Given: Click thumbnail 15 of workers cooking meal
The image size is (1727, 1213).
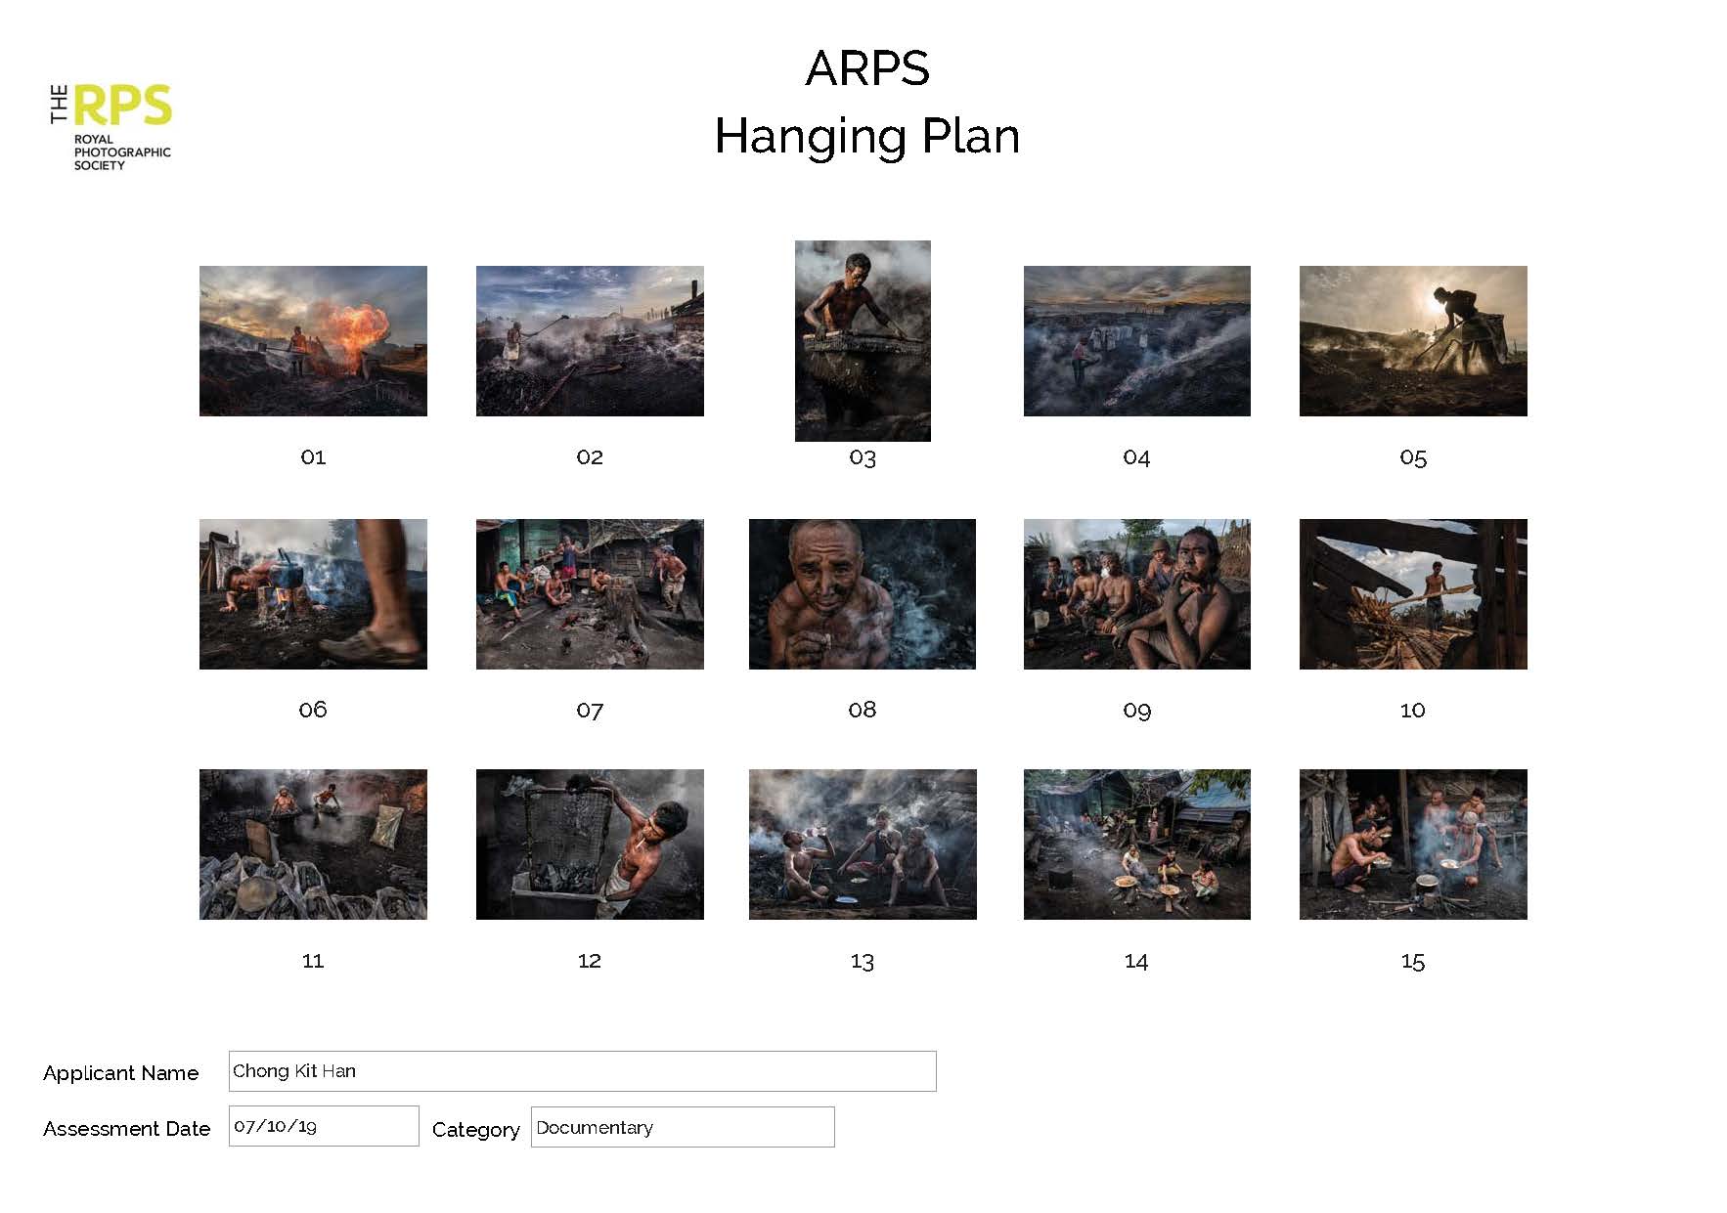Looking at the screenshot, I should click(x=1412, y=845).
